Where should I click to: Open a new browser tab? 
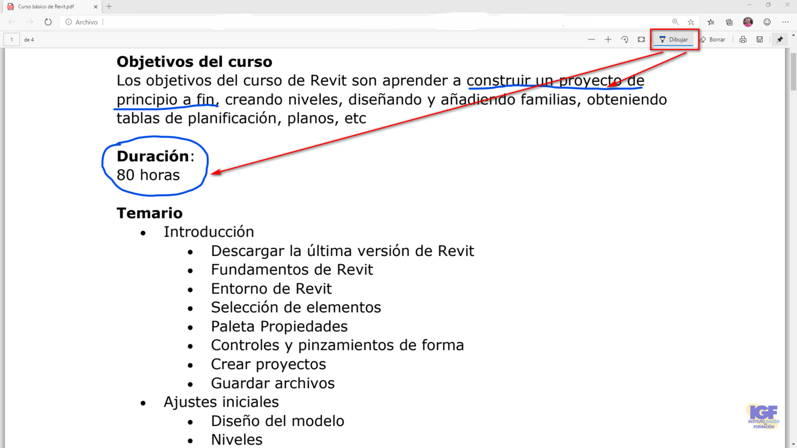[109, 6]
